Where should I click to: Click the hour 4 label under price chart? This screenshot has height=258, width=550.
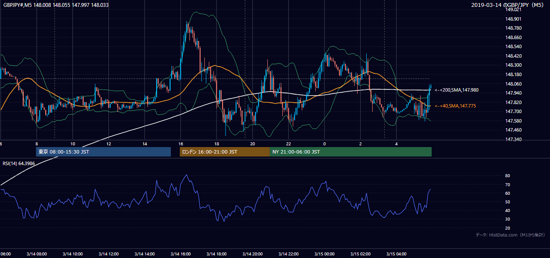397,144
